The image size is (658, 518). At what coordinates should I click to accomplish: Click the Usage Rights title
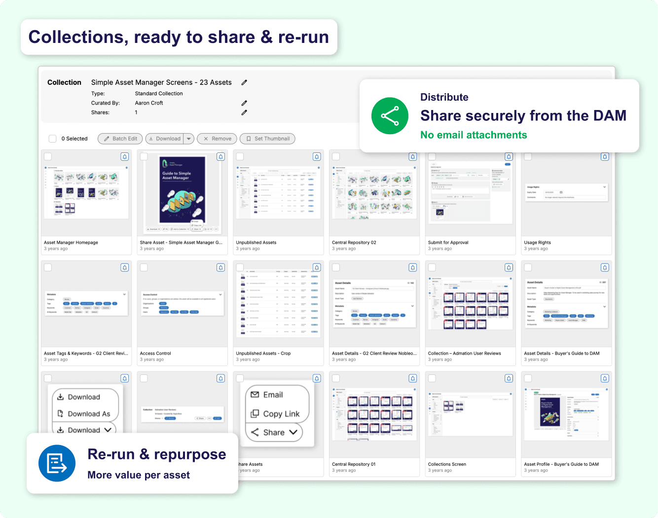click(x=537, y=243)
